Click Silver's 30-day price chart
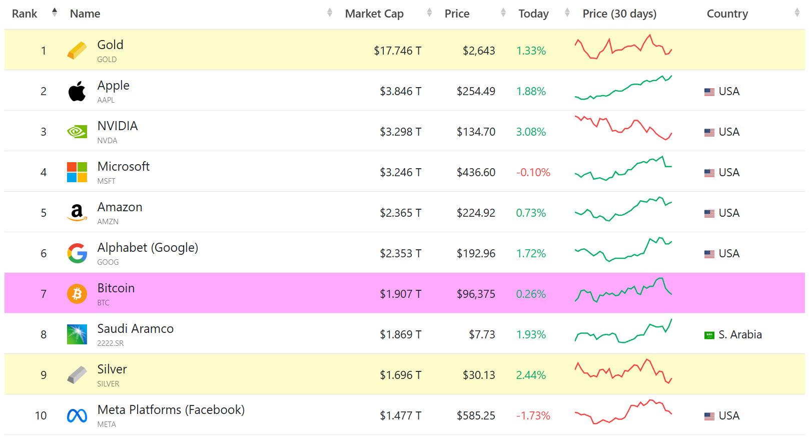The image size is (811, 438). [623, 371]
